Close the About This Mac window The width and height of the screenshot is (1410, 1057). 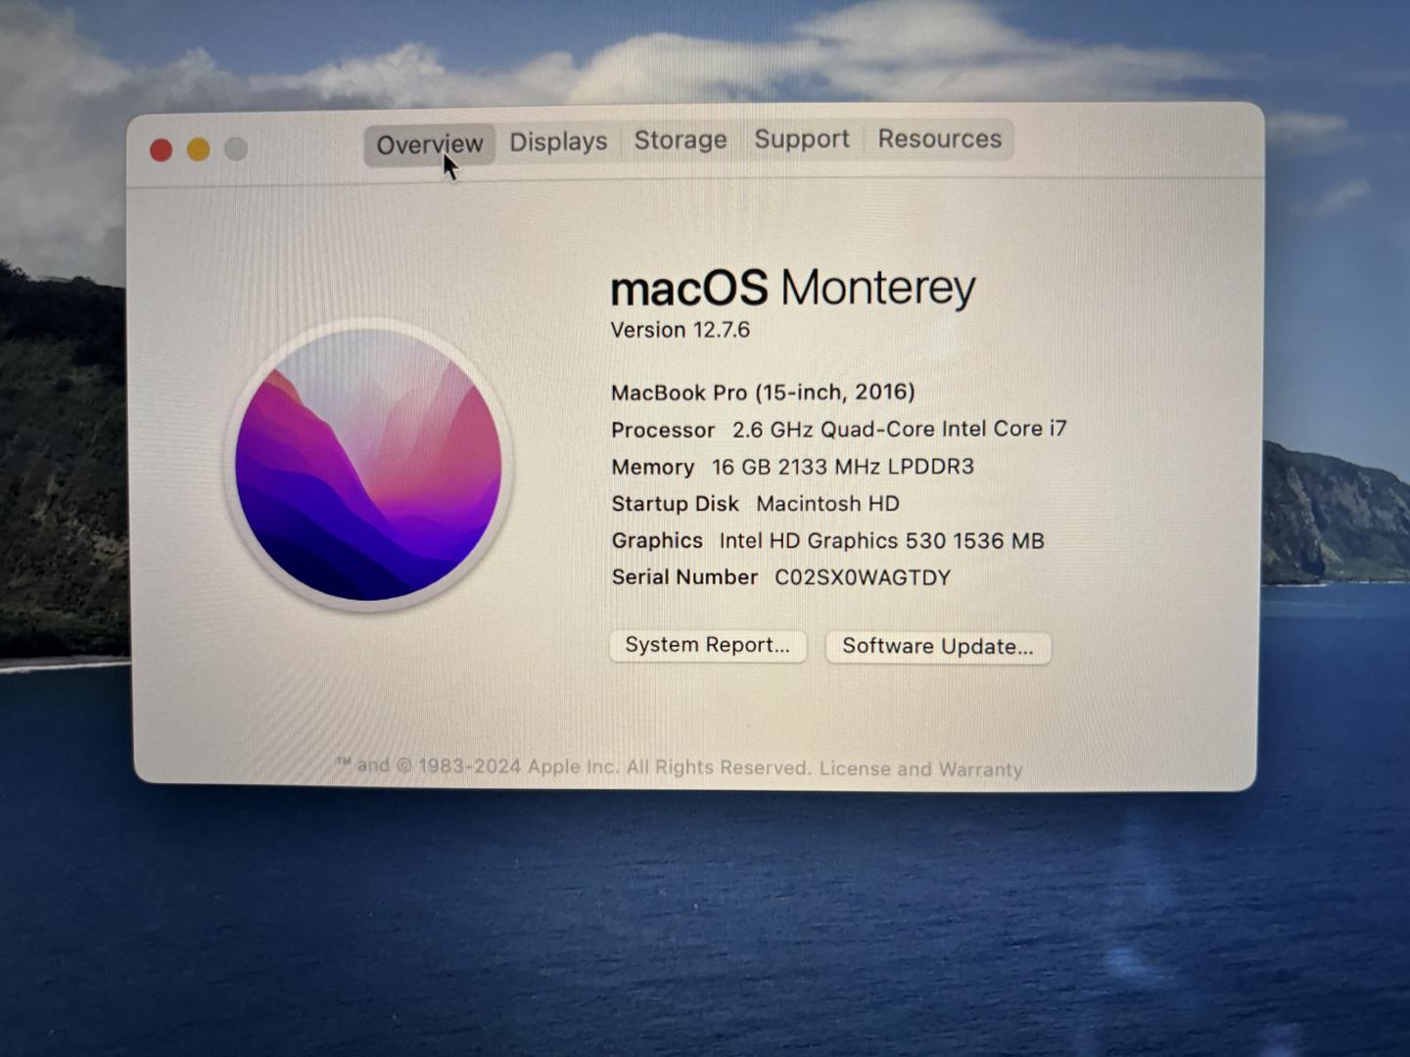(162, 150)
